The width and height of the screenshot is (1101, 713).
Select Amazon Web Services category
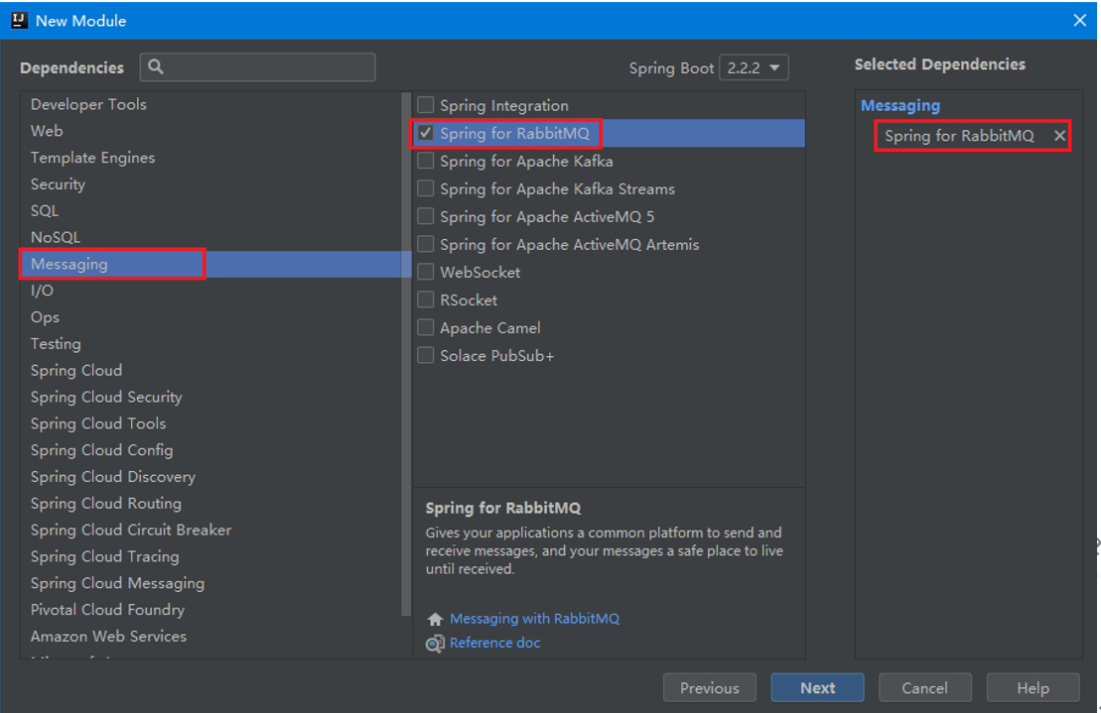click(210, 637)
